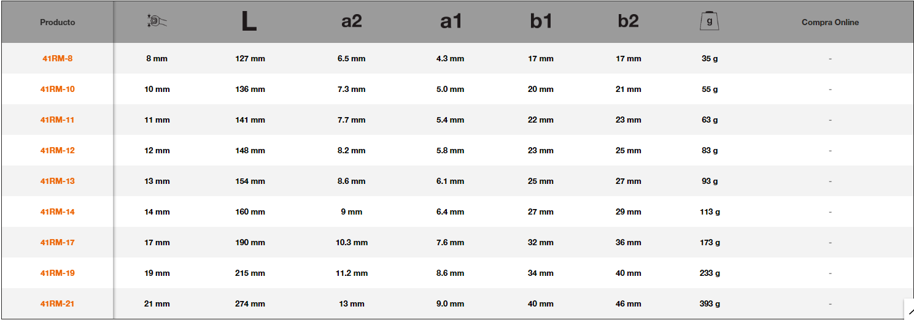Click the expand arrow in bottom corner
Viewport: 914px width, 320px height.
[910, 311]
